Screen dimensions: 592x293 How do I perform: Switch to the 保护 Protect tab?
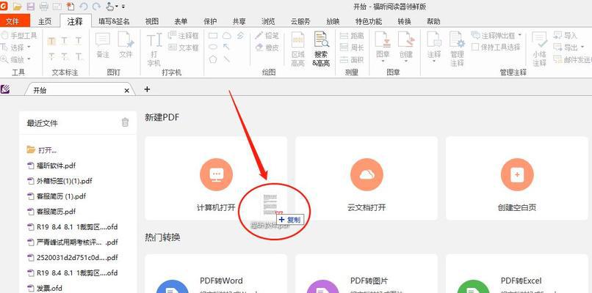pos(210,21)
